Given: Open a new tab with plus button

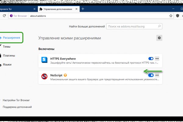Looking at the screenshot, I should (83, 9).
